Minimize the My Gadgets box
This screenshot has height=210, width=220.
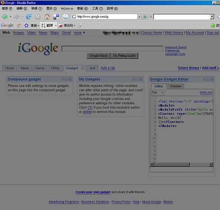137,79
